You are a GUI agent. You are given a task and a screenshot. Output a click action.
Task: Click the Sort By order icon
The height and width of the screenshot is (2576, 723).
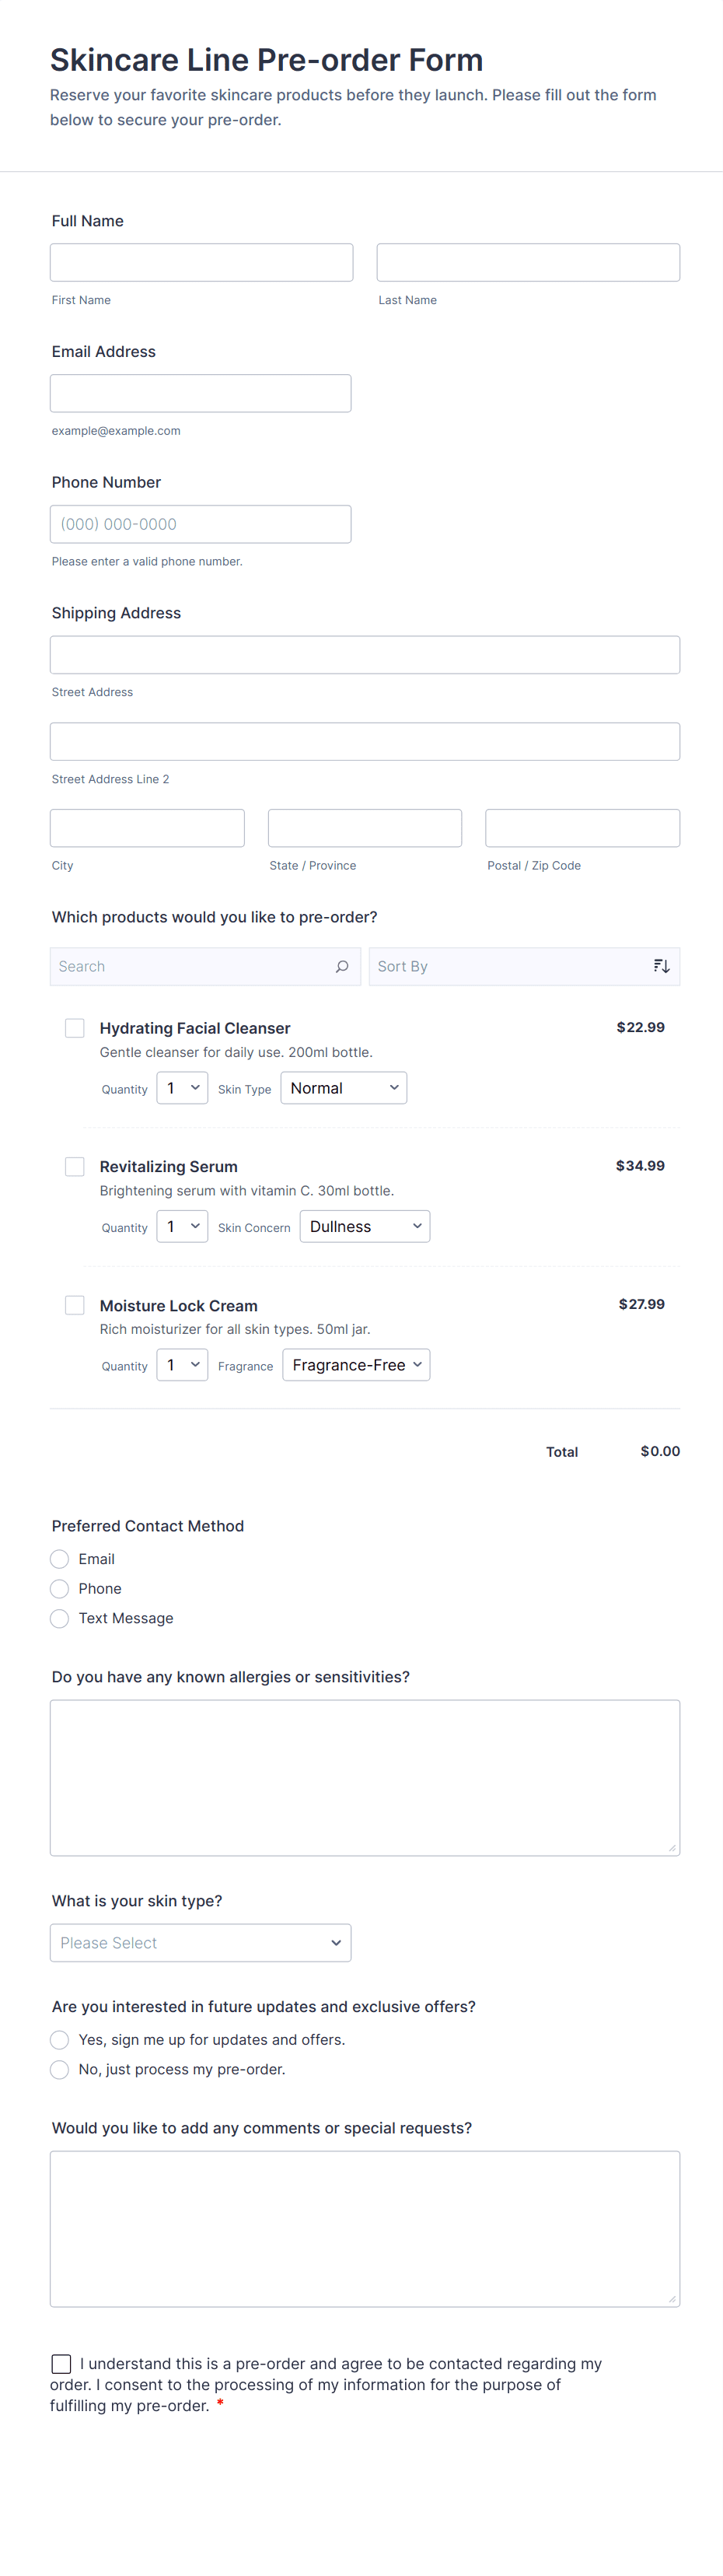[661, 966]
